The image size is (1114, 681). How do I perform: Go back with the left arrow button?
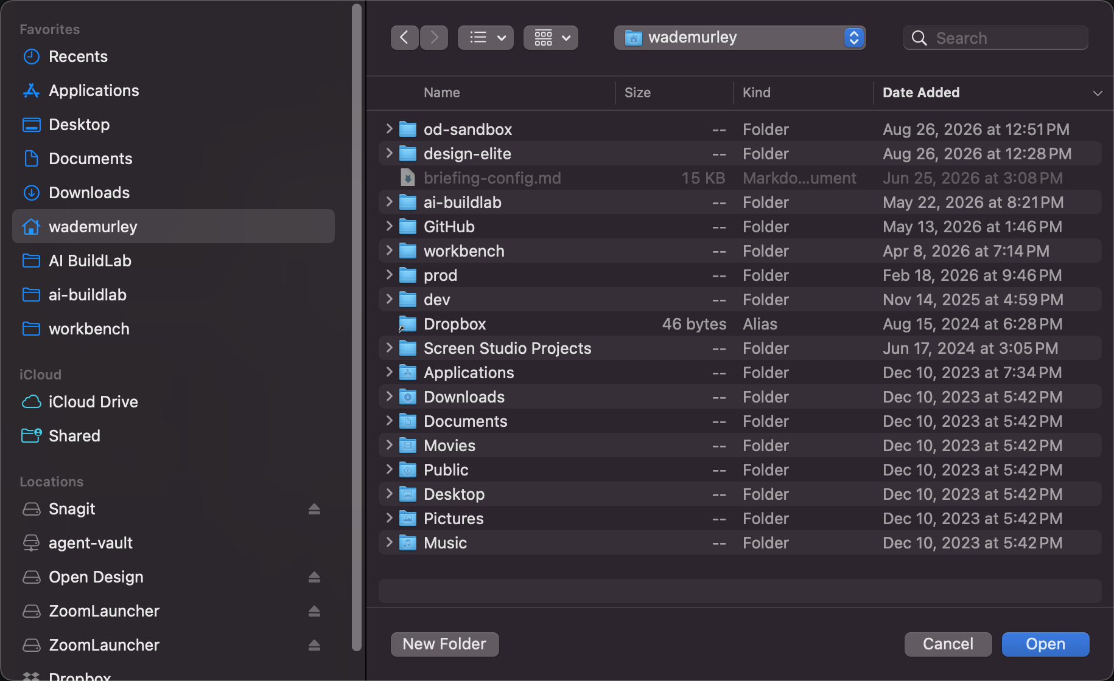click(x=404, y=38)
